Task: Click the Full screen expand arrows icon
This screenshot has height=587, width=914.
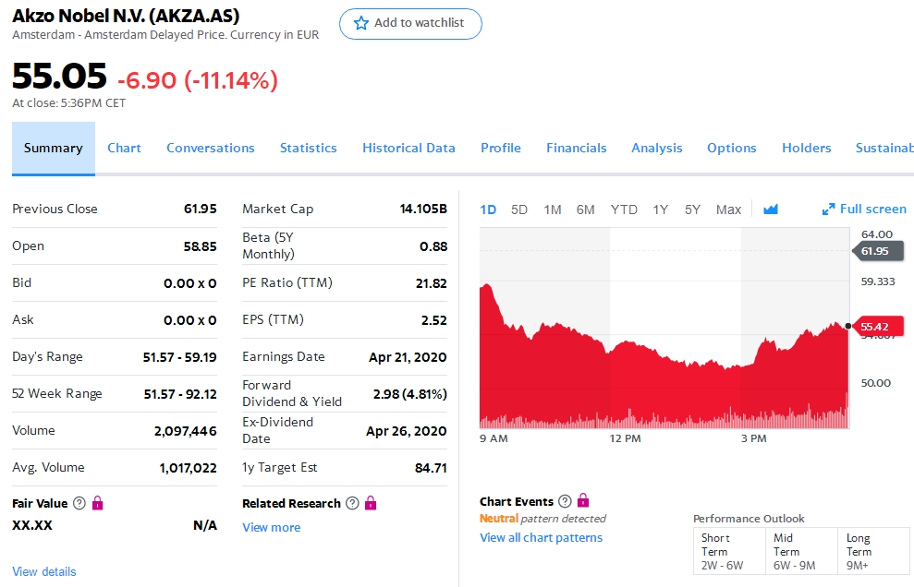Action: 829,210
